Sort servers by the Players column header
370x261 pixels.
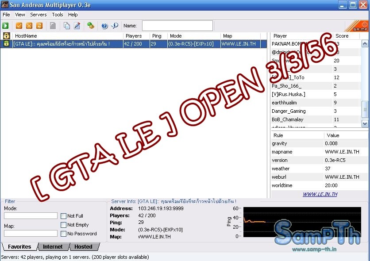[x=136, y=36]
